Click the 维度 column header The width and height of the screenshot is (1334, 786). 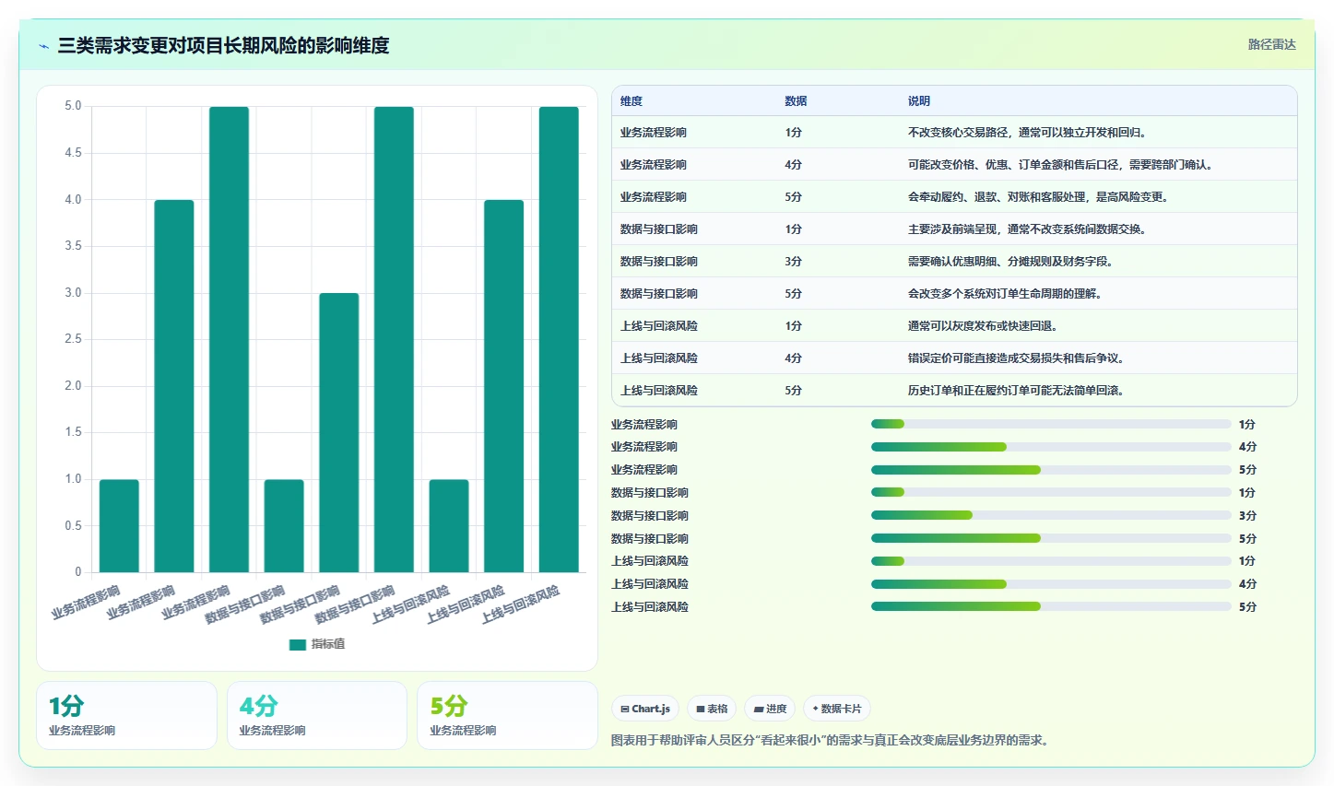pos(632,101)
